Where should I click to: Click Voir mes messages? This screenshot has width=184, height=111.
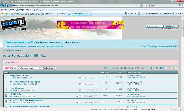(x=55, y=46)
